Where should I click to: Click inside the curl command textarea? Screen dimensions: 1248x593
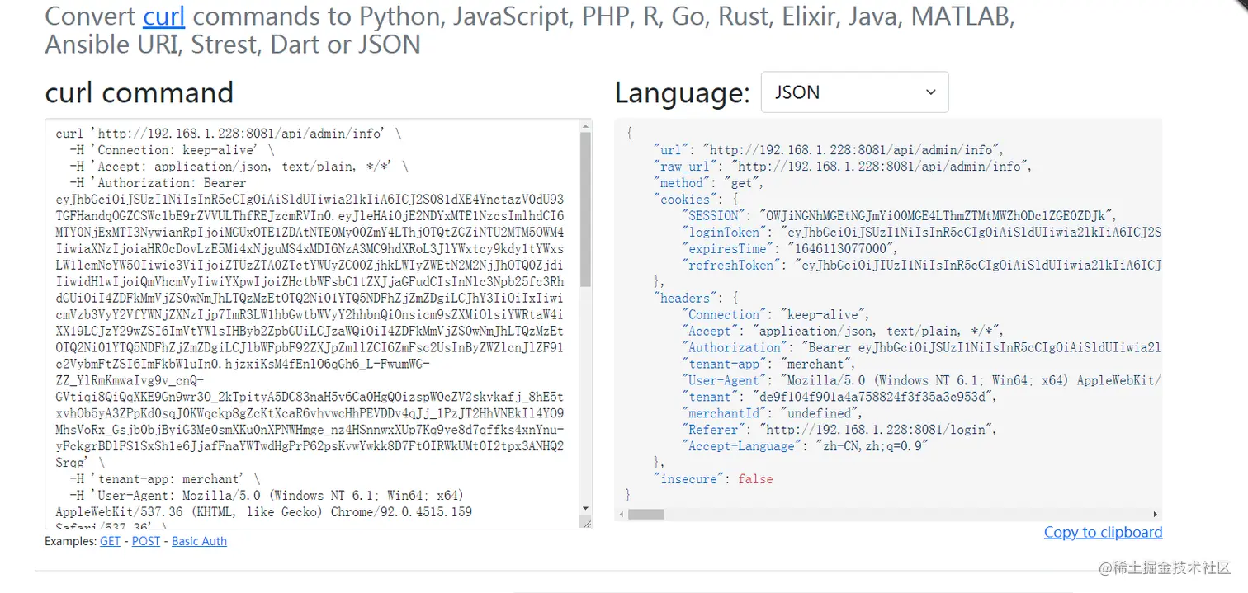pos(313,323)
